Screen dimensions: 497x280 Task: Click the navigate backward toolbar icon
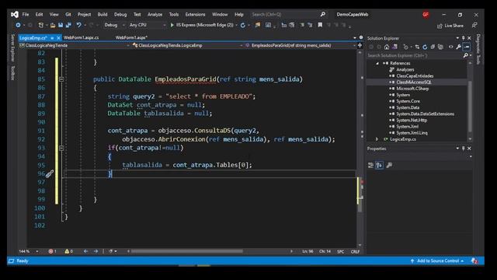pos(18,25)
